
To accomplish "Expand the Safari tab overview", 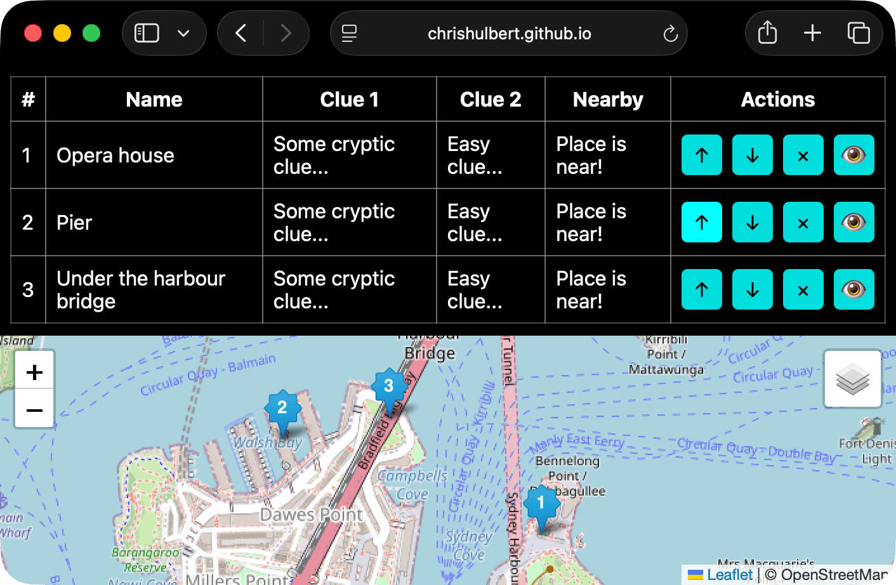I will pyautogui.click(x=859, y=33).
